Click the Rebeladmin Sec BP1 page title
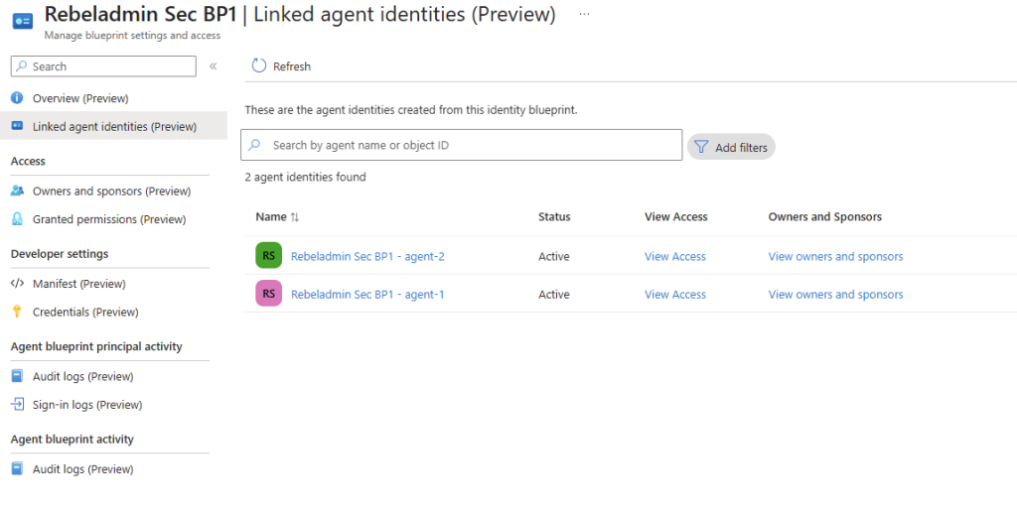Screen dimensions: 1017x512 pos(141,14)
